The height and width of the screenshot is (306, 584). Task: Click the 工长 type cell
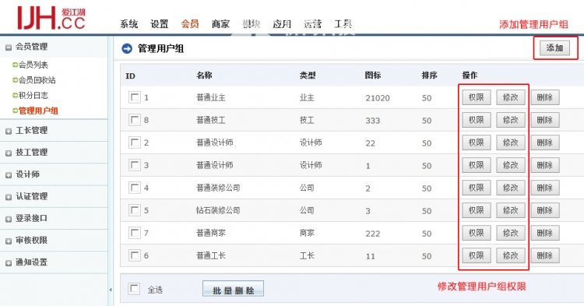click(x=307, y=255)
